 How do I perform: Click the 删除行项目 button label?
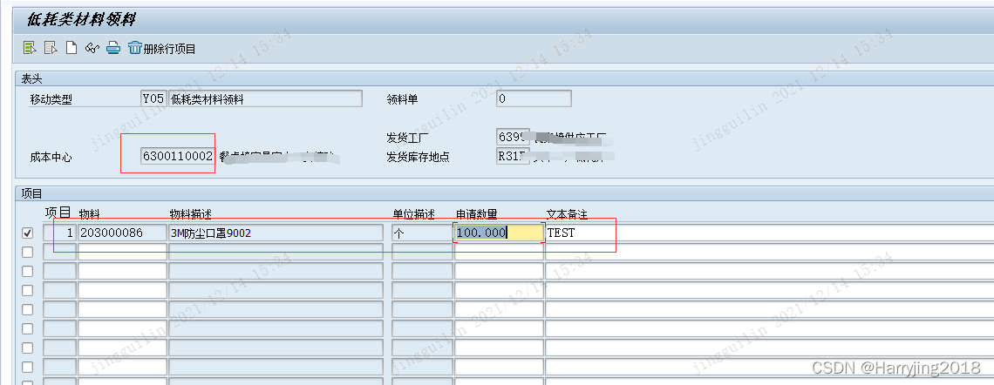[x=169, y=49]
